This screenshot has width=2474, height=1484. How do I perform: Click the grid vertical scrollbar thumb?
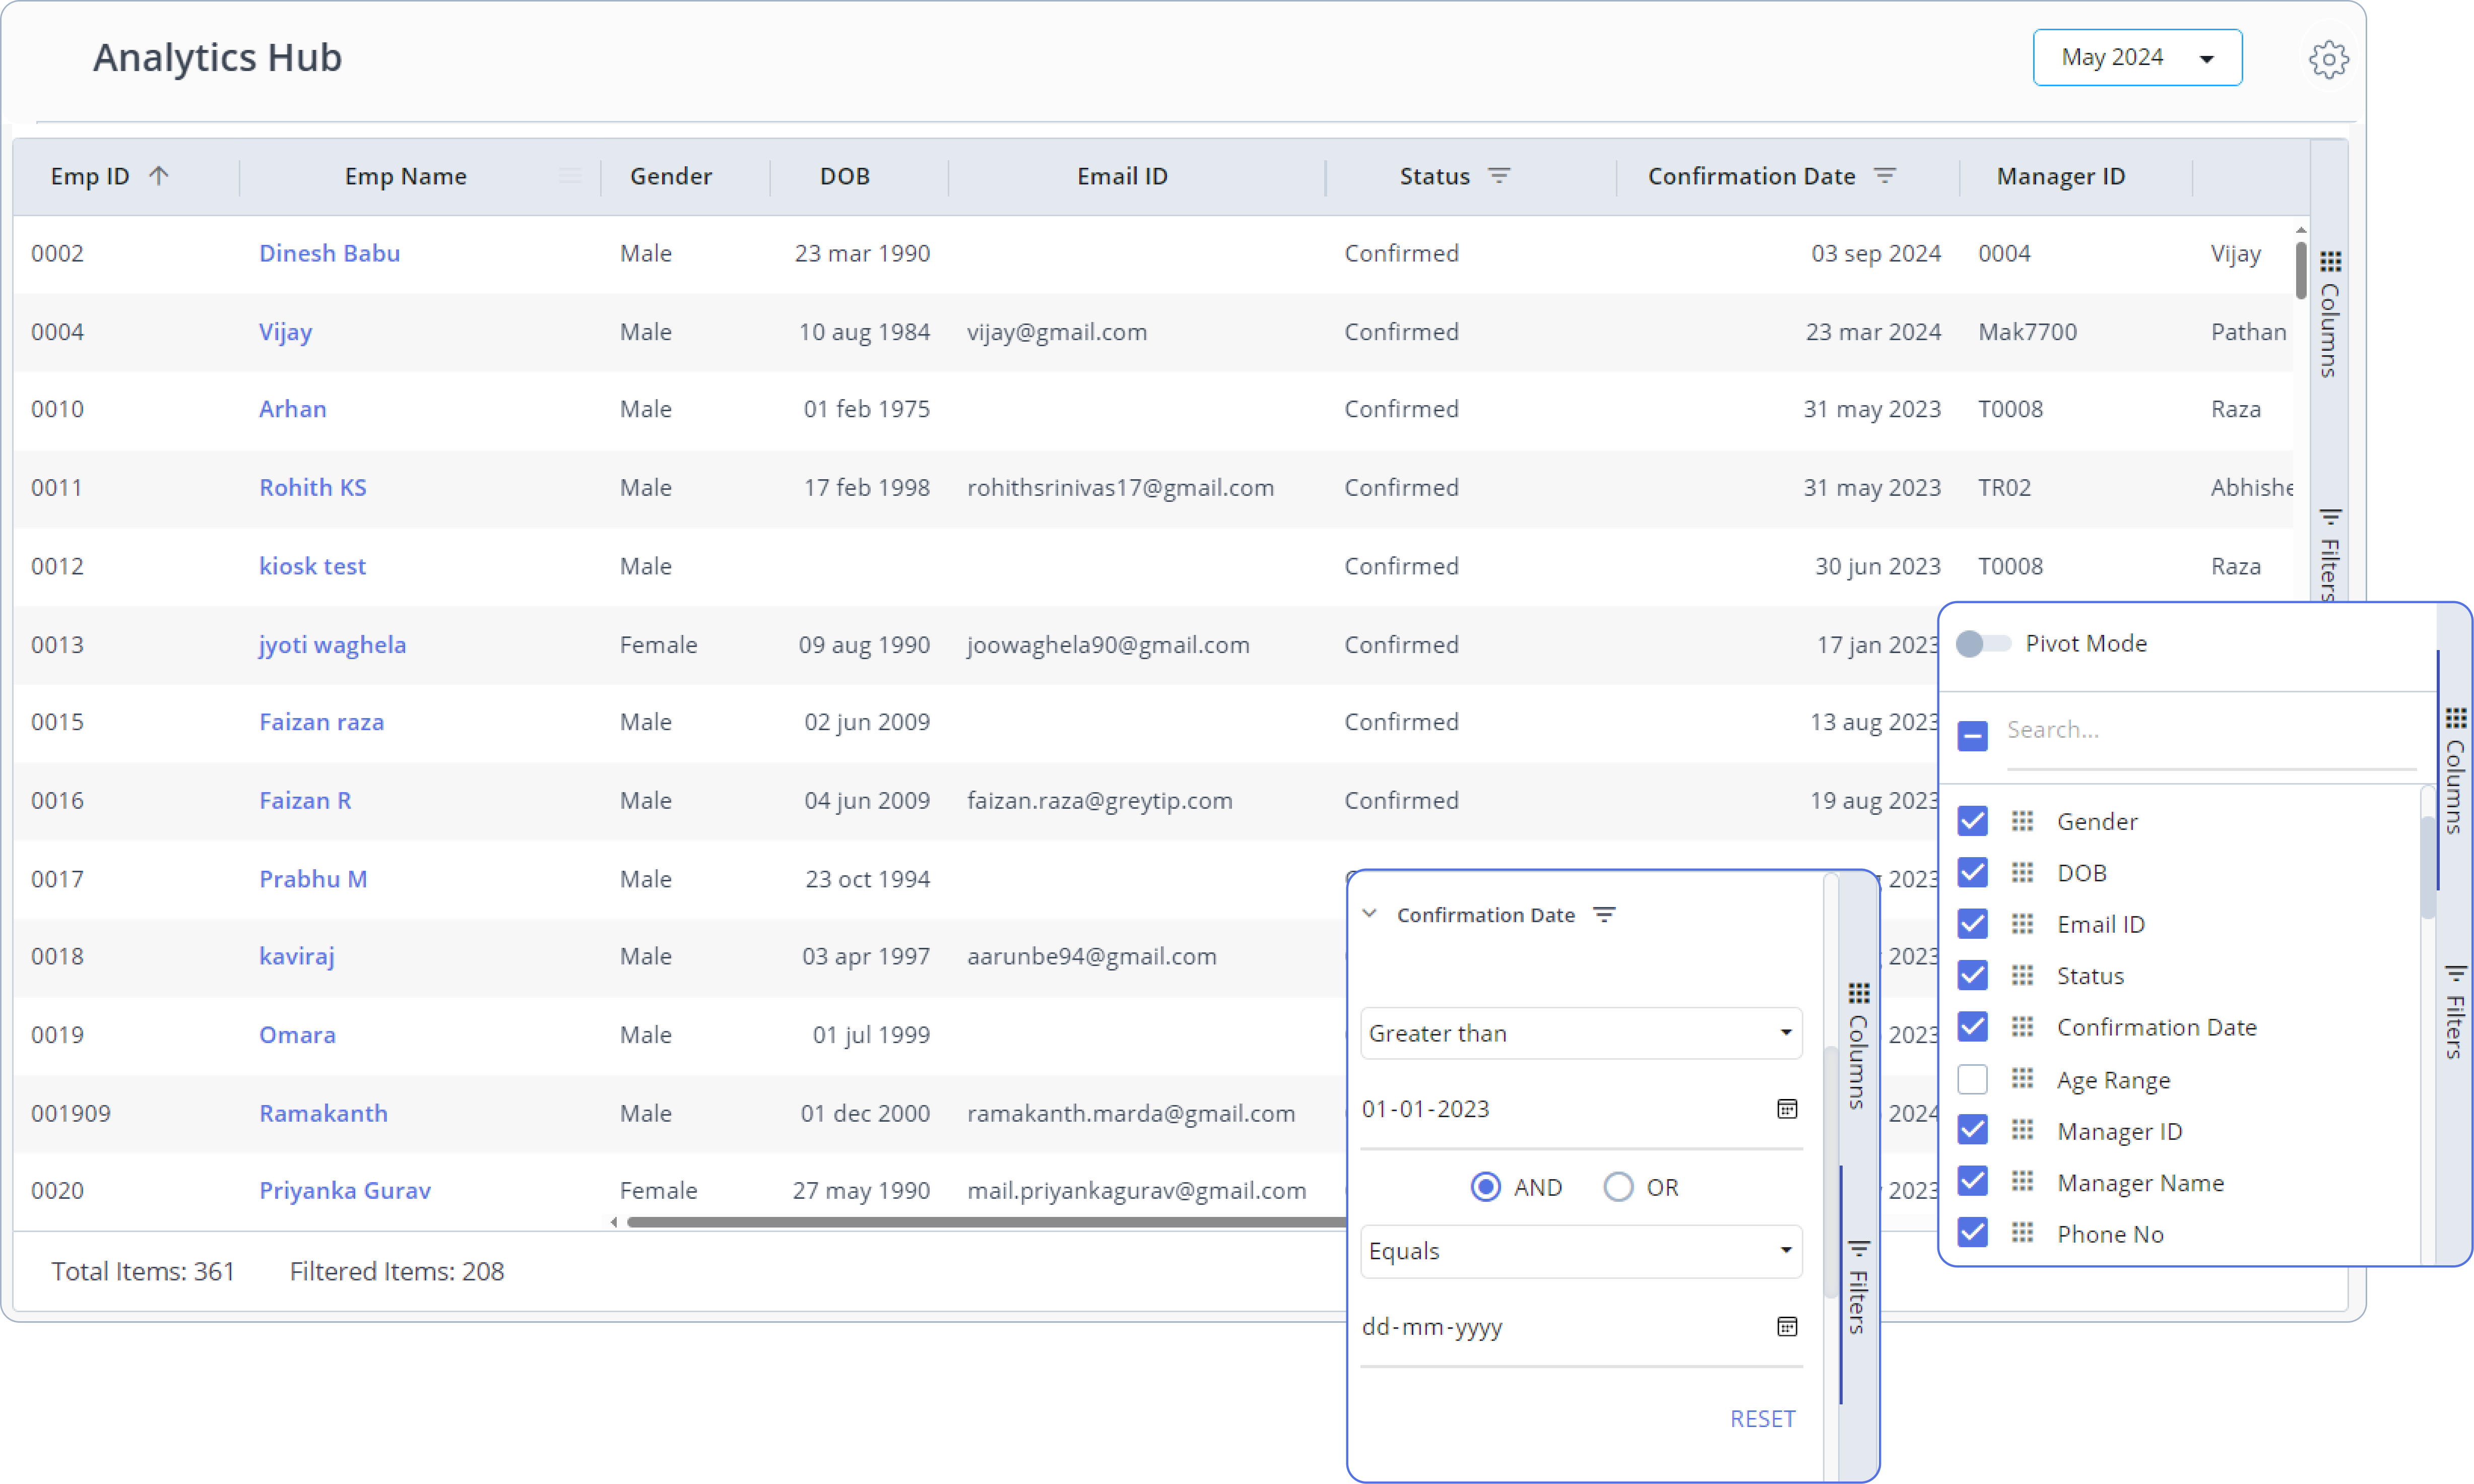[2301, 270]
